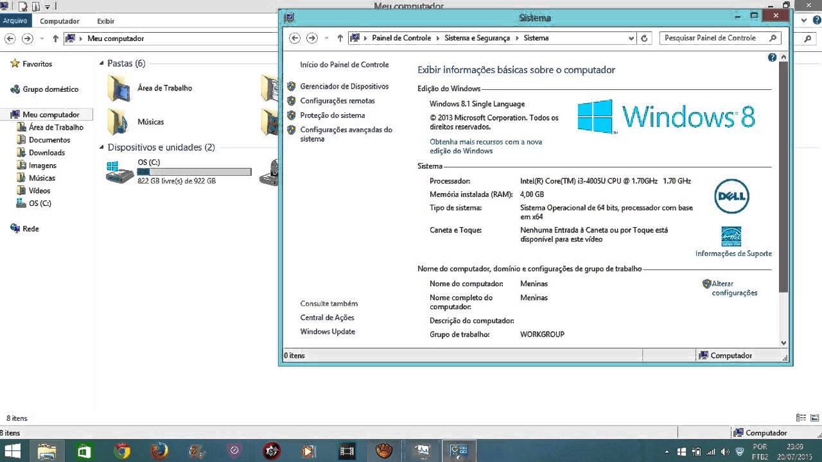Viewport: 822px width, 462px height.
Task: Click the shield icon beside Gerenciador de Dispositivos
Action: coord(292,86)
